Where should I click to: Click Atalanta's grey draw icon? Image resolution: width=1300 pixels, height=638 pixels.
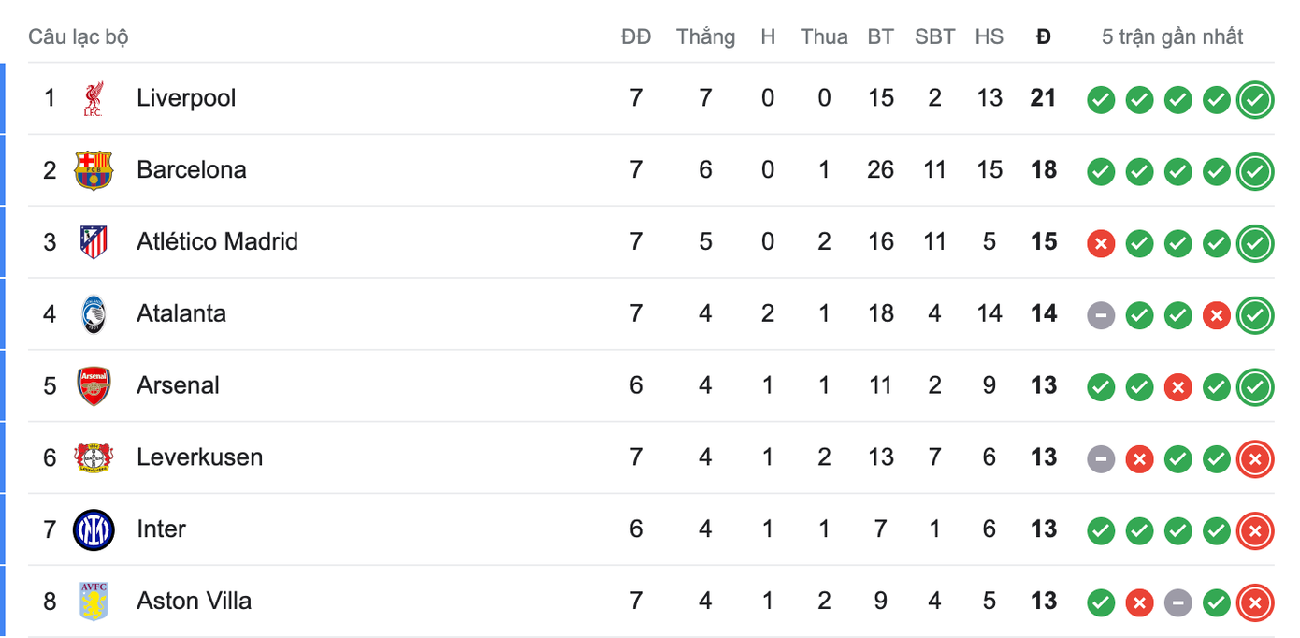click(1101, 315)
